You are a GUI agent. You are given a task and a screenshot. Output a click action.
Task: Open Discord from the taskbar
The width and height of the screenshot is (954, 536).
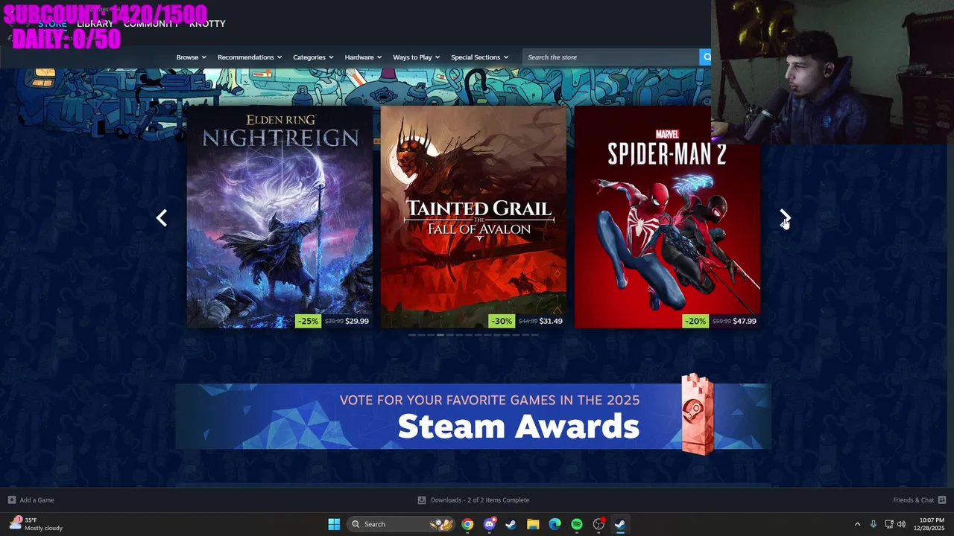[x=489, y=524]
